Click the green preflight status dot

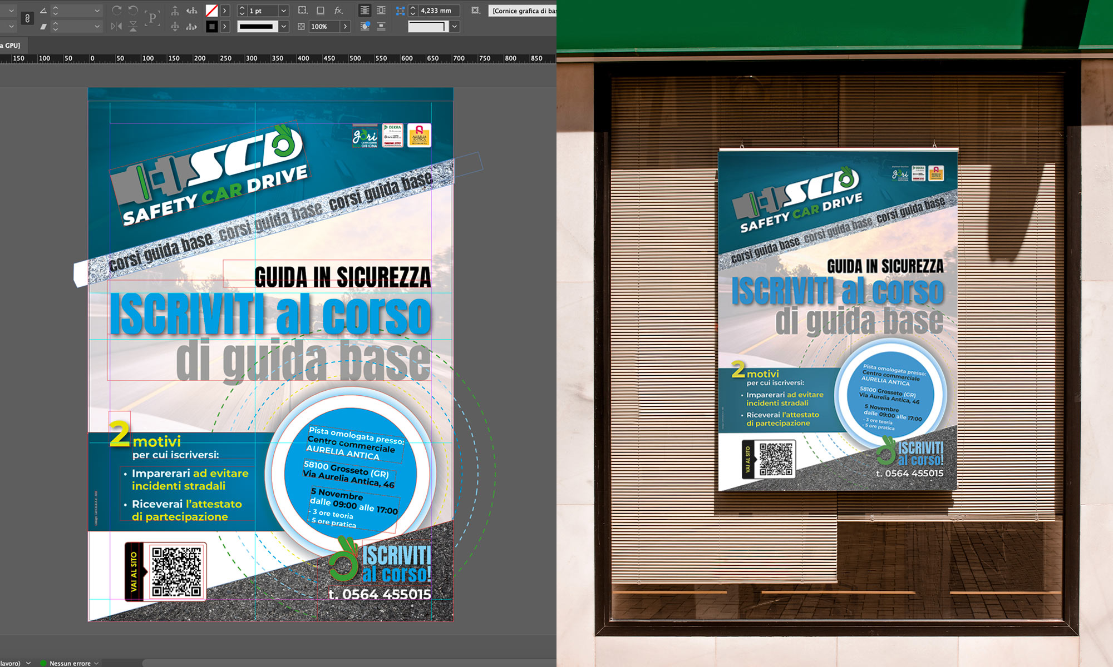coord(43,663)
